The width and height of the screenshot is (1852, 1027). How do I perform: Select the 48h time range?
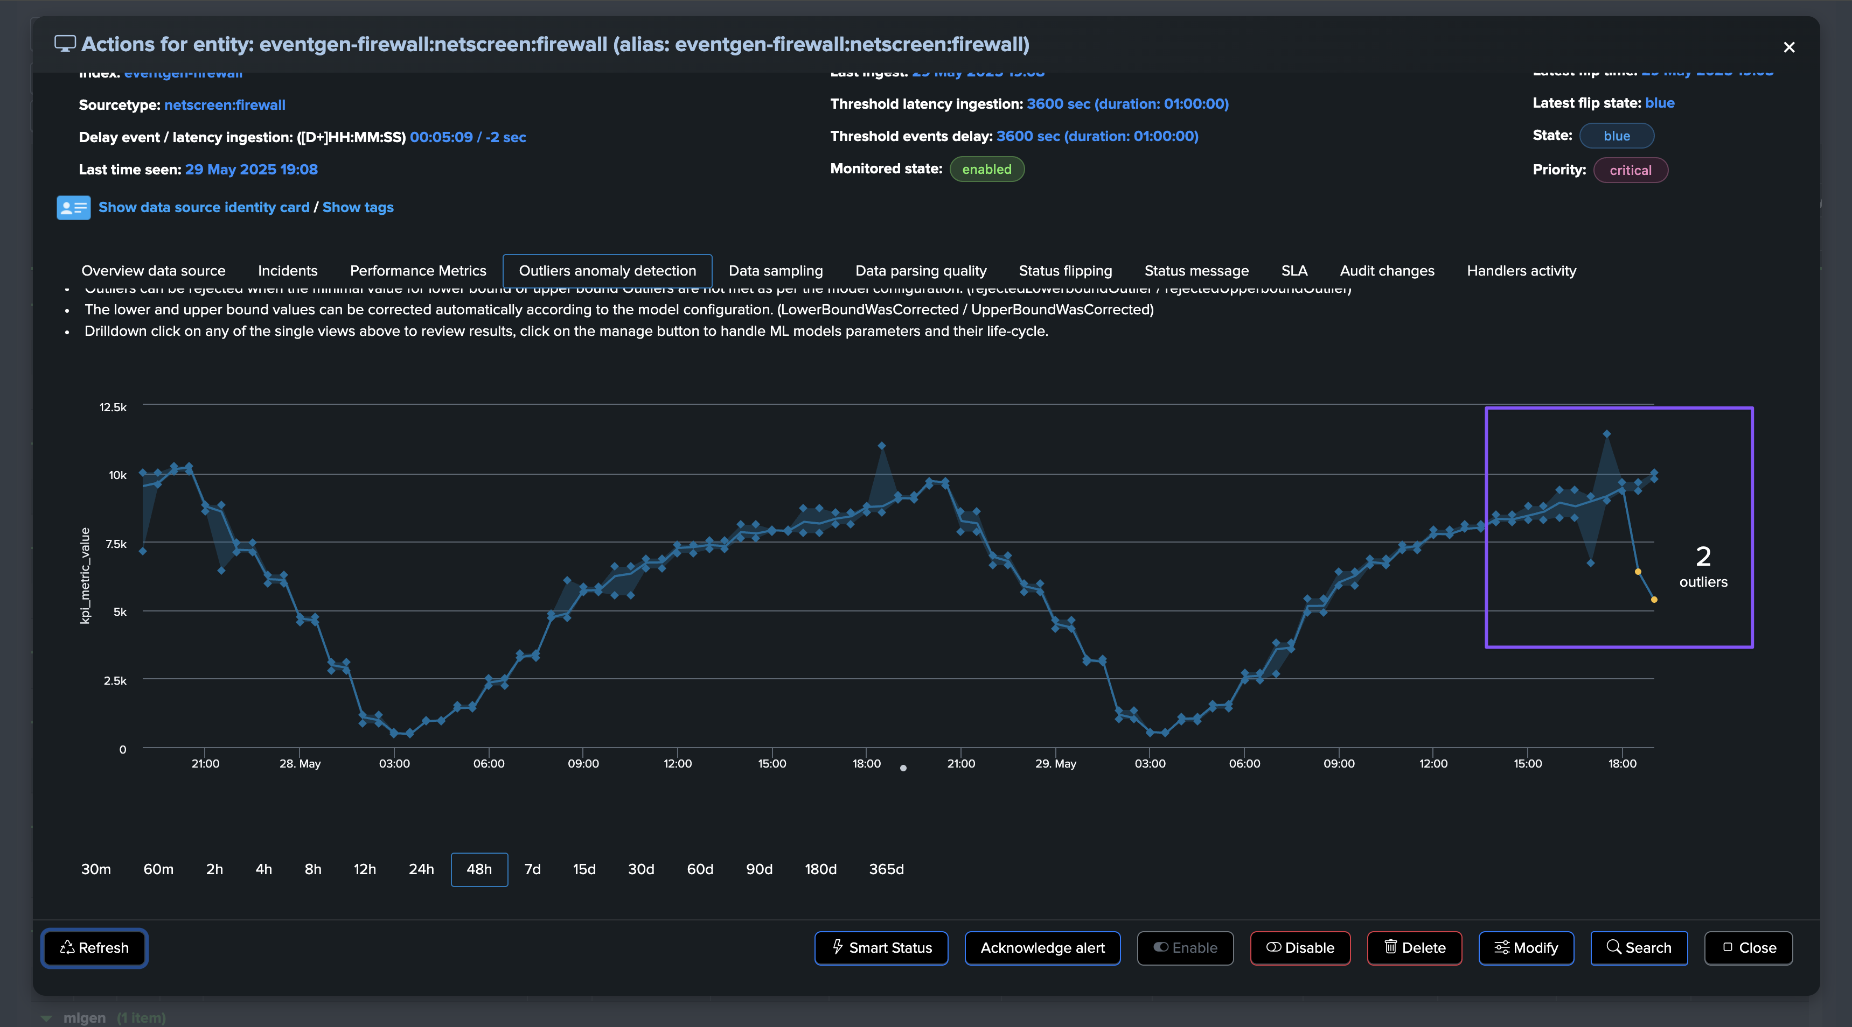(479, 869)
